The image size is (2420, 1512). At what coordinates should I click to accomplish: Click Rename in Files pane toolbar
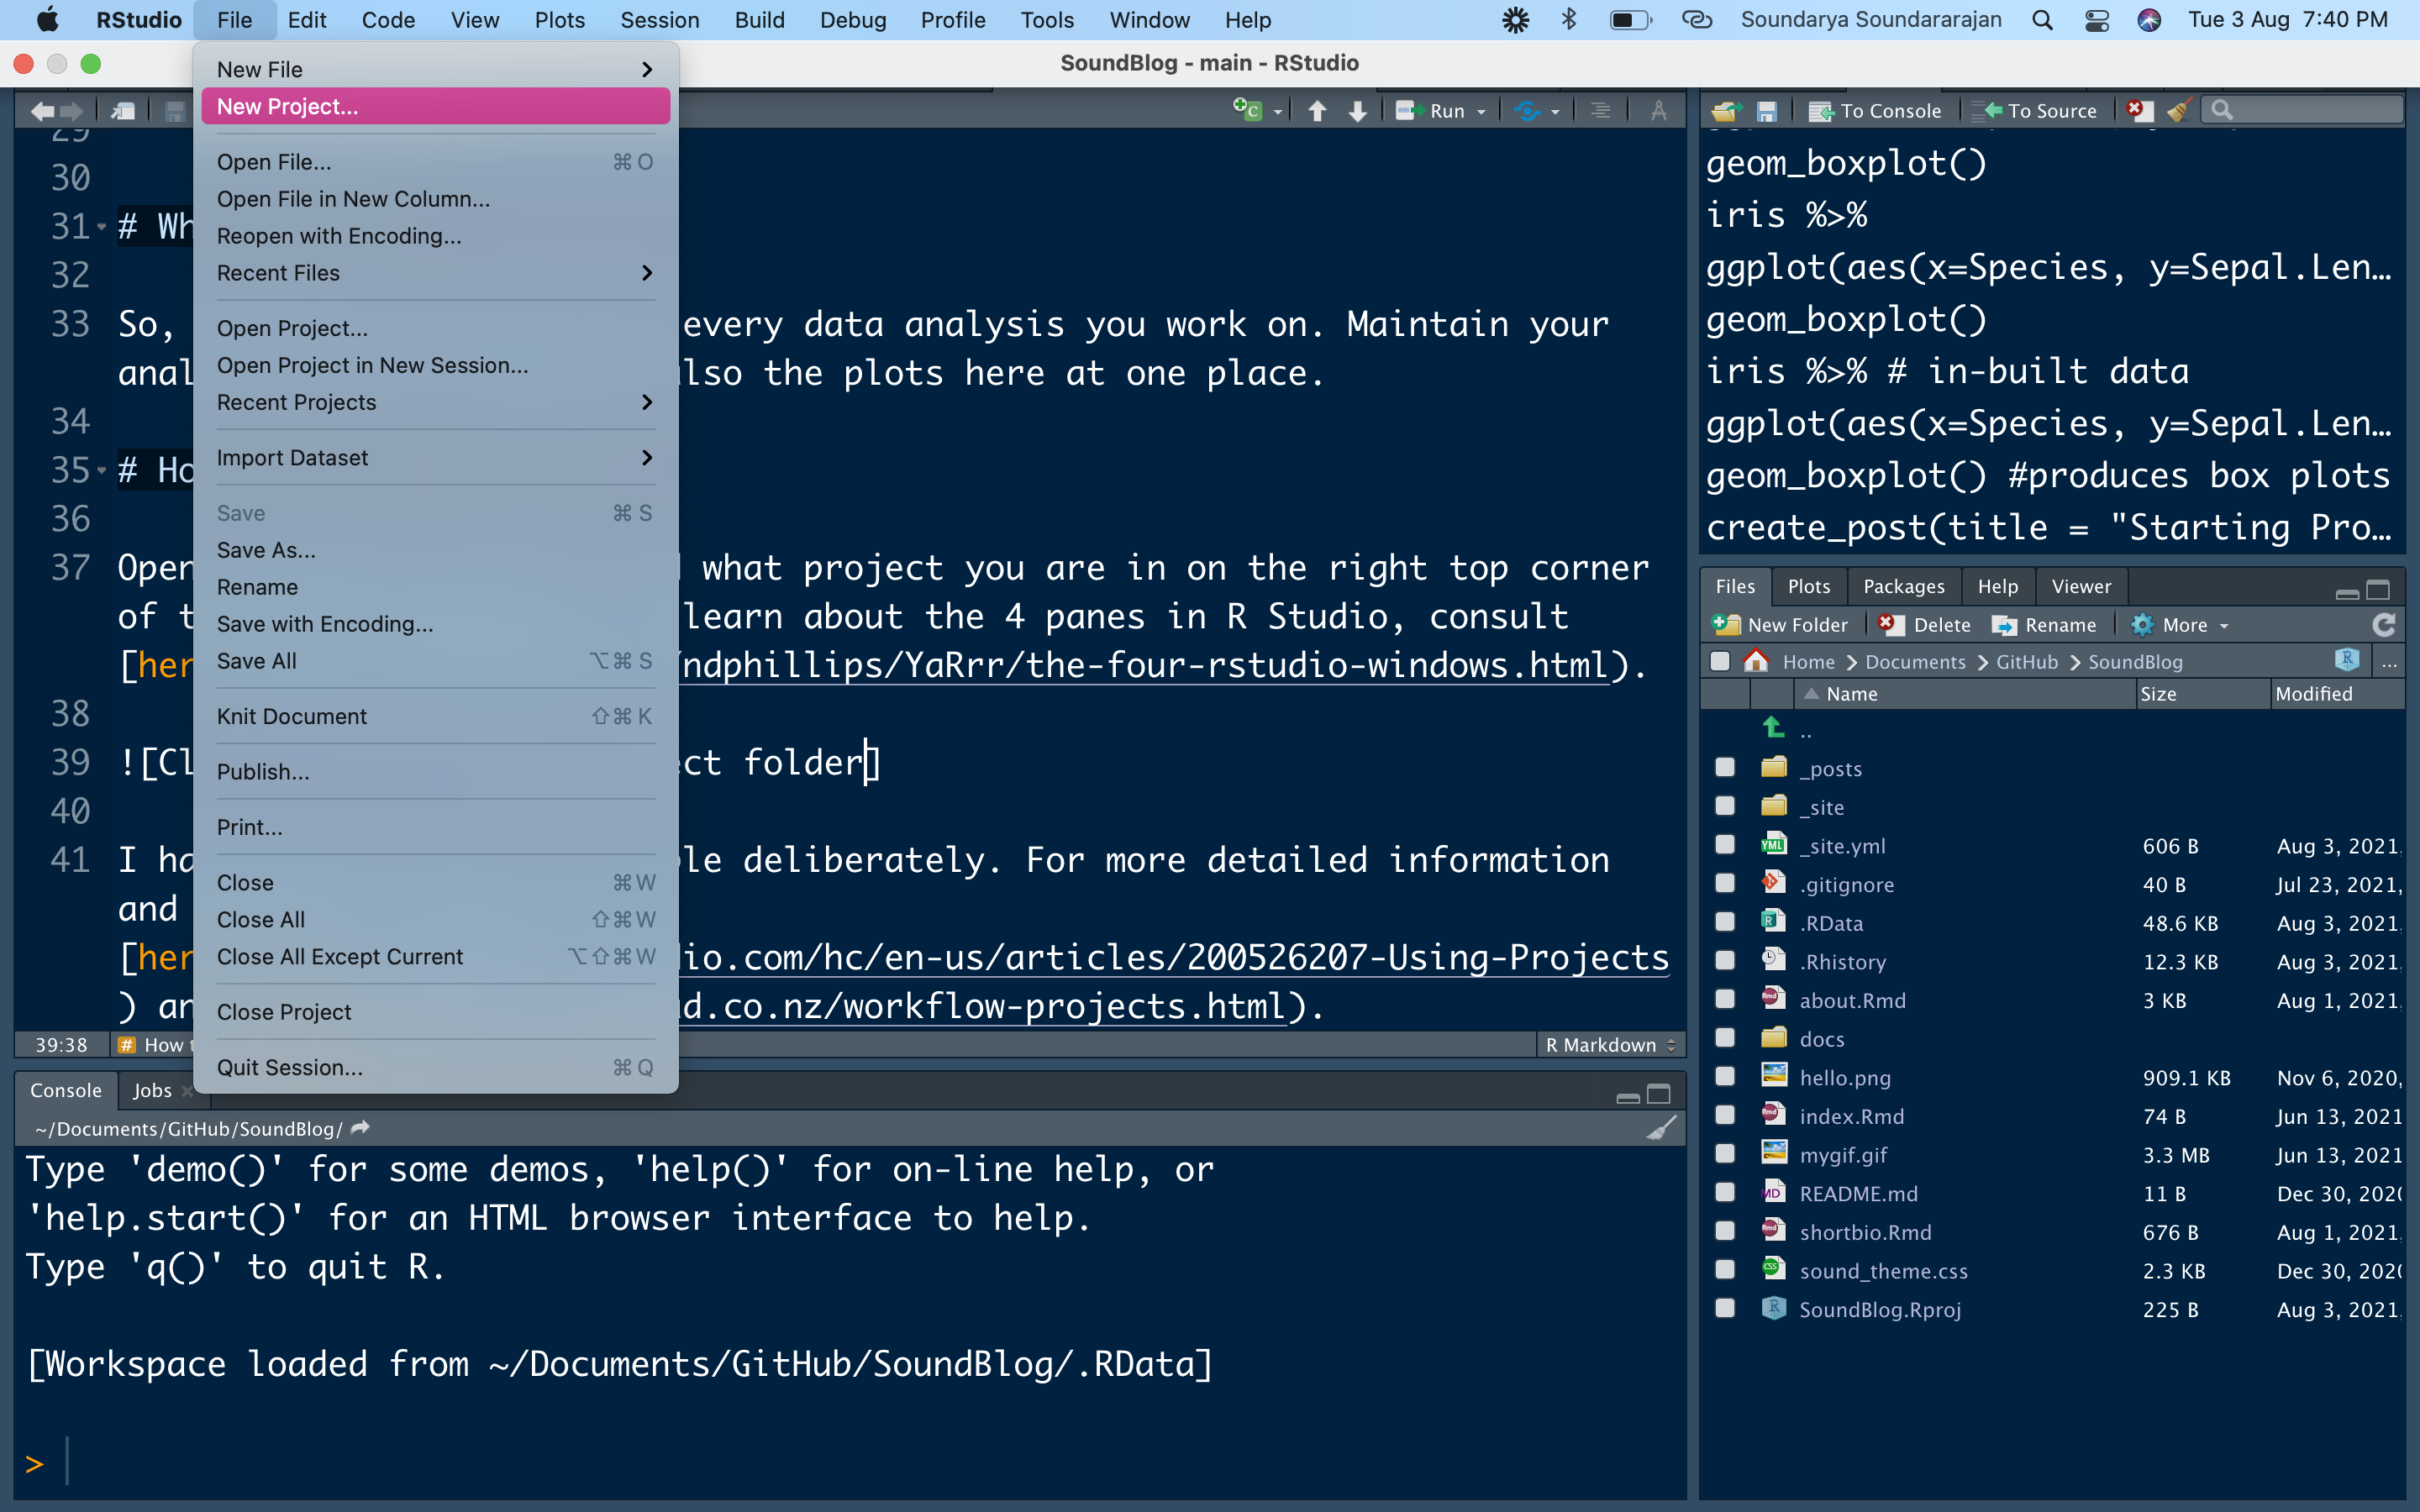(2044, 625)
